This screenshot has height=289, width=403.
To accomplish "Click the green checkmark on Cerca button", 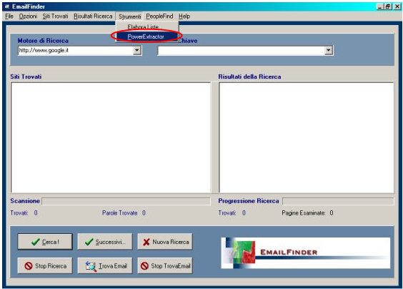I will pyautogui.click(x=36, y=242).
